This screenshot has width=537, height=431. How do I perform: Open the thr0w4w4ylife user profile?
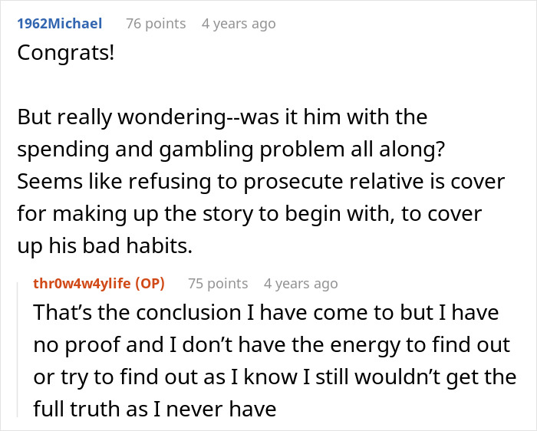(82, 284)
